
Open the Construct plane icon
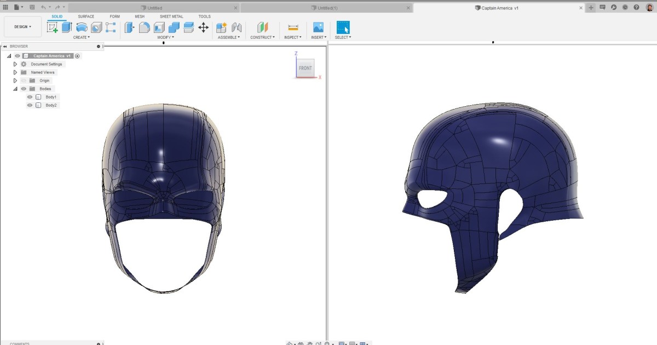pyautogui.click(x=262, y=27)
